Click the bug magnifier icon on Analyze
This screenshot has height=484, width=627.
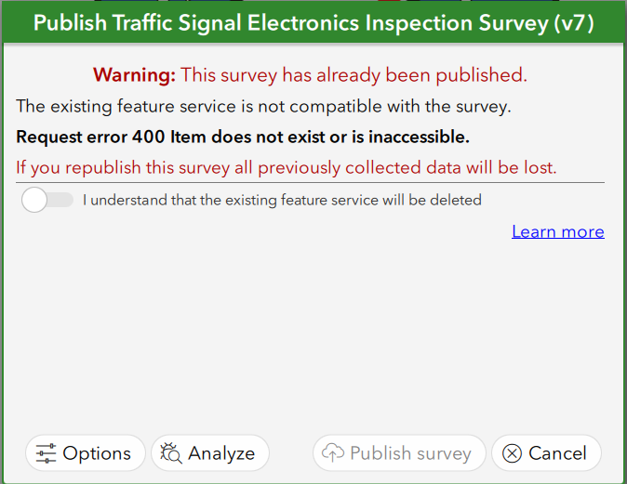[171, 453]
